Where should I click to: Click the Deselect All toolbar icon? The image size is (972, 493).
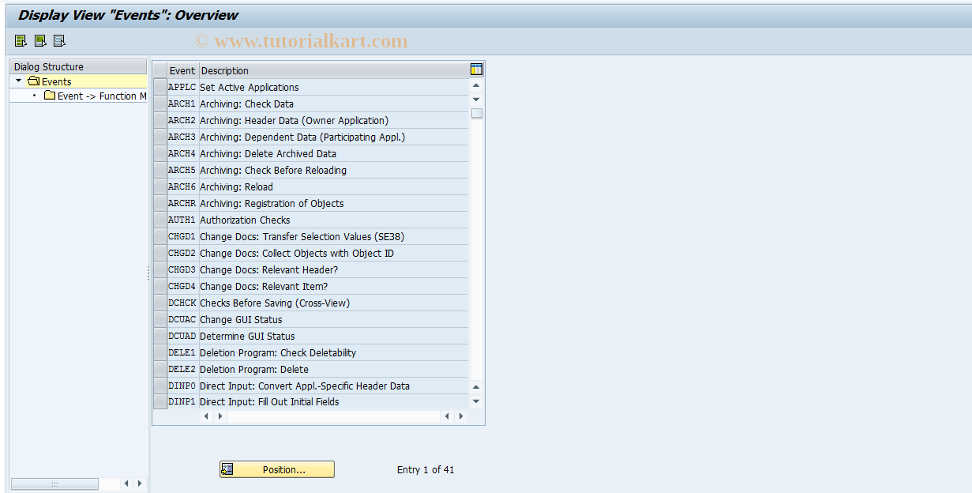[x=59, y=41]
